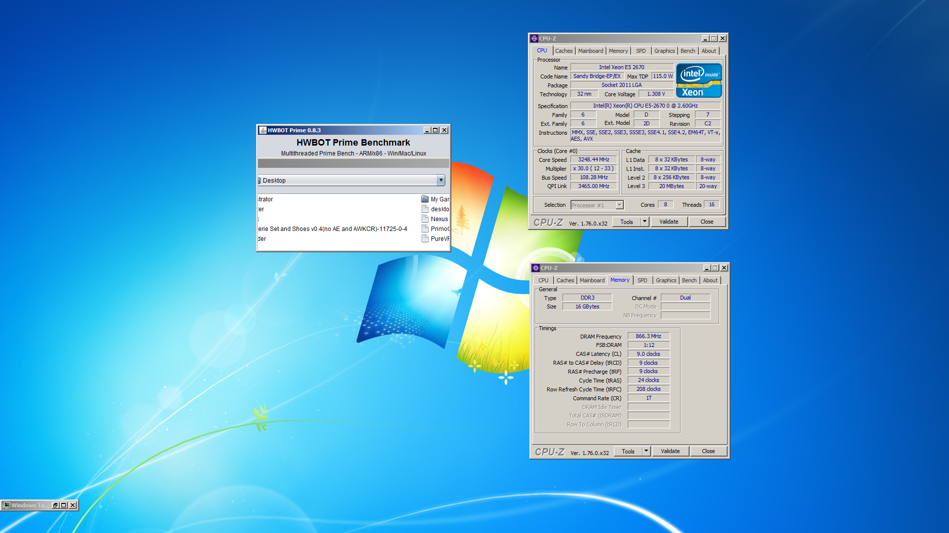Open the Caches tab in lower CPU-Z
The image size is (949, 533).
pos(565,280)
